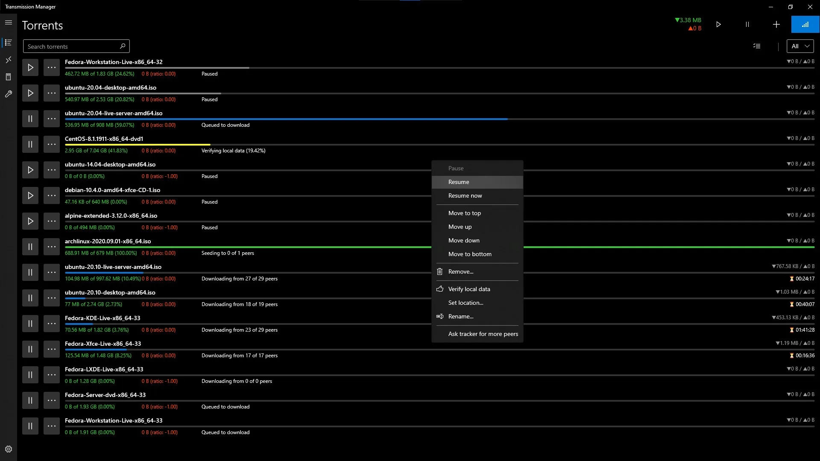820x461 pixels.
Task: Open more options for ubuntu-20.04-desktop-amd64.iso
Action: (x=52, y=93)
